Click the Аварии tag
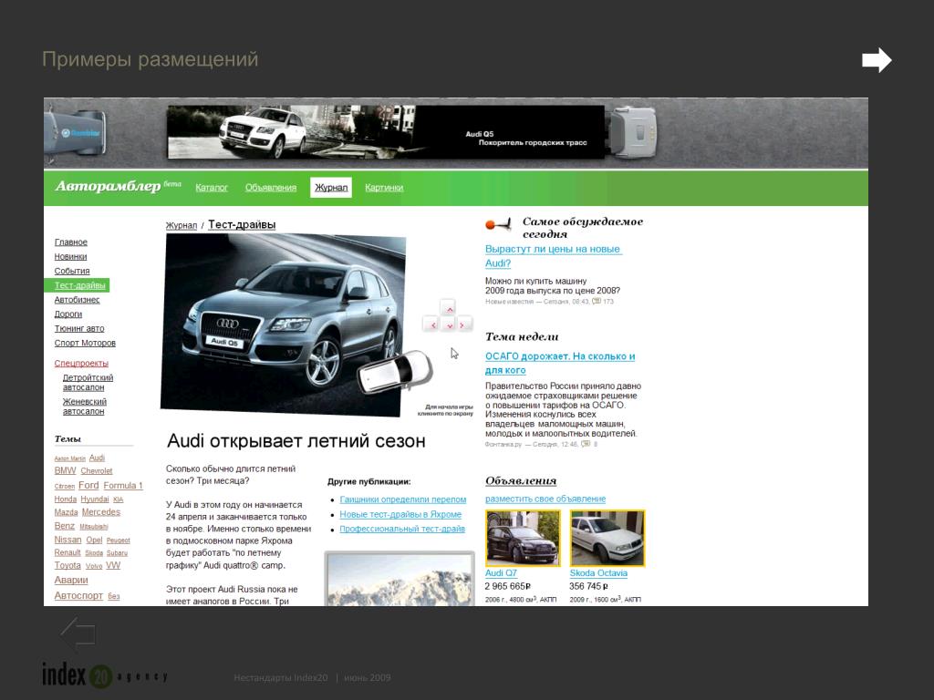 (x=71, y=580)
